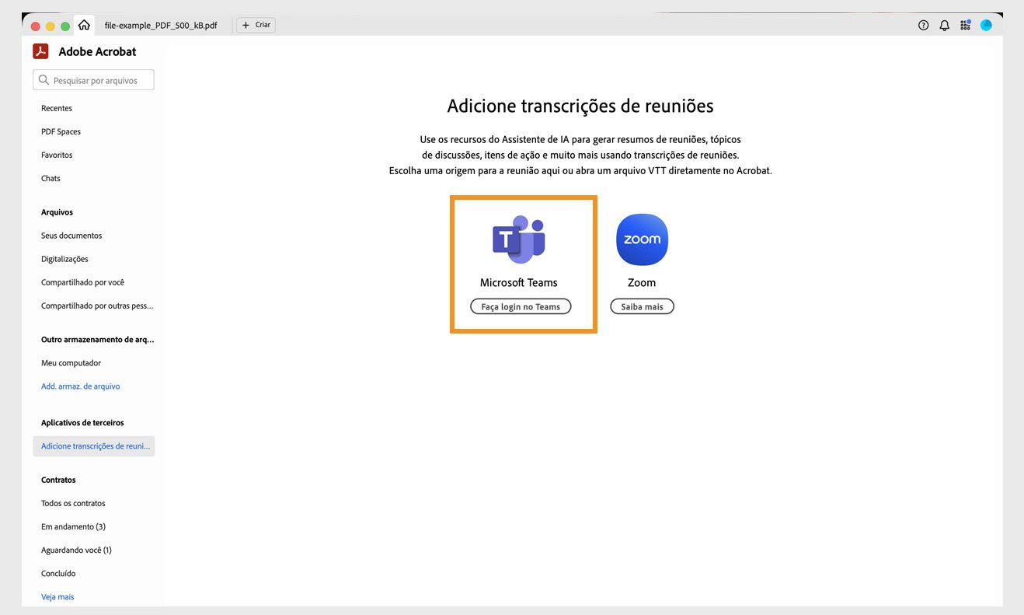This screenshot has height=615, width=1024.
Task: Open the apps grid icon
Action: [965, 25]
